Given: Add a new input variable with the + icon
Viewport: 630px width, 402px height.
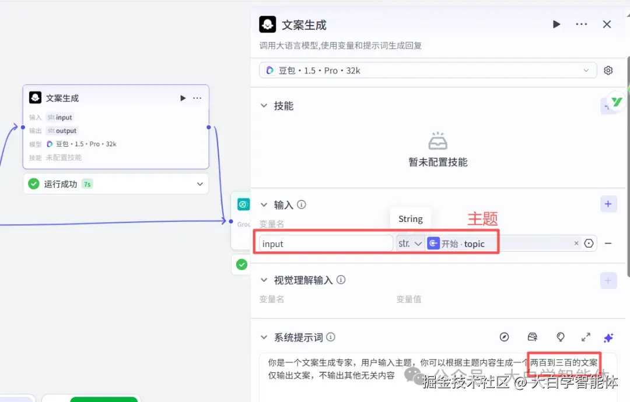Looking at the screenshot, I should point(608,204).
